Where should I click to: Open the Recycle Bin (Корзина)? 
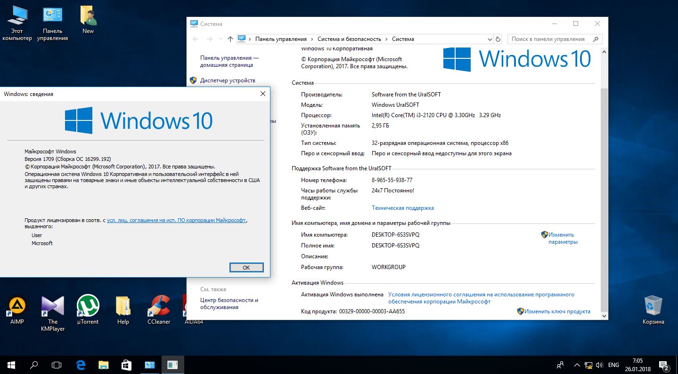point(653,306)
